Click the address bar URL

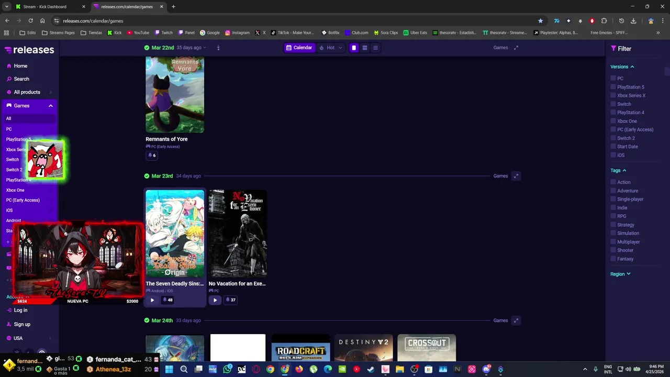point(93,21)
